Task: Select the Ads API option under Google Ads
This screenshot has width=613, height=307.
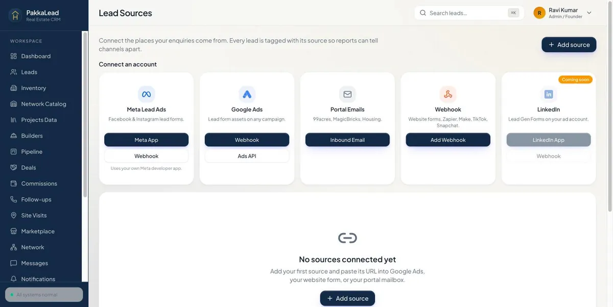Action: tap(247, 156)
